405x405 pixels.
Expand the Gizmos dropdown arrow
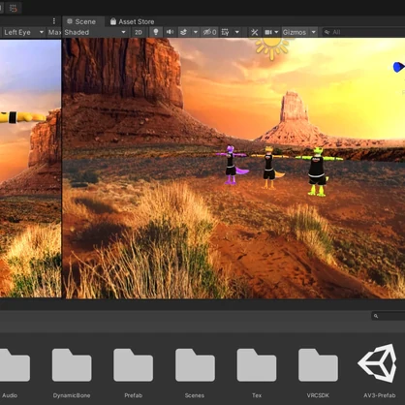click(x=313, y=32)
